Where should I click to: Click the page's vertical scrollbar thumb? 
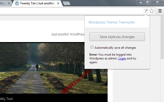162,37
